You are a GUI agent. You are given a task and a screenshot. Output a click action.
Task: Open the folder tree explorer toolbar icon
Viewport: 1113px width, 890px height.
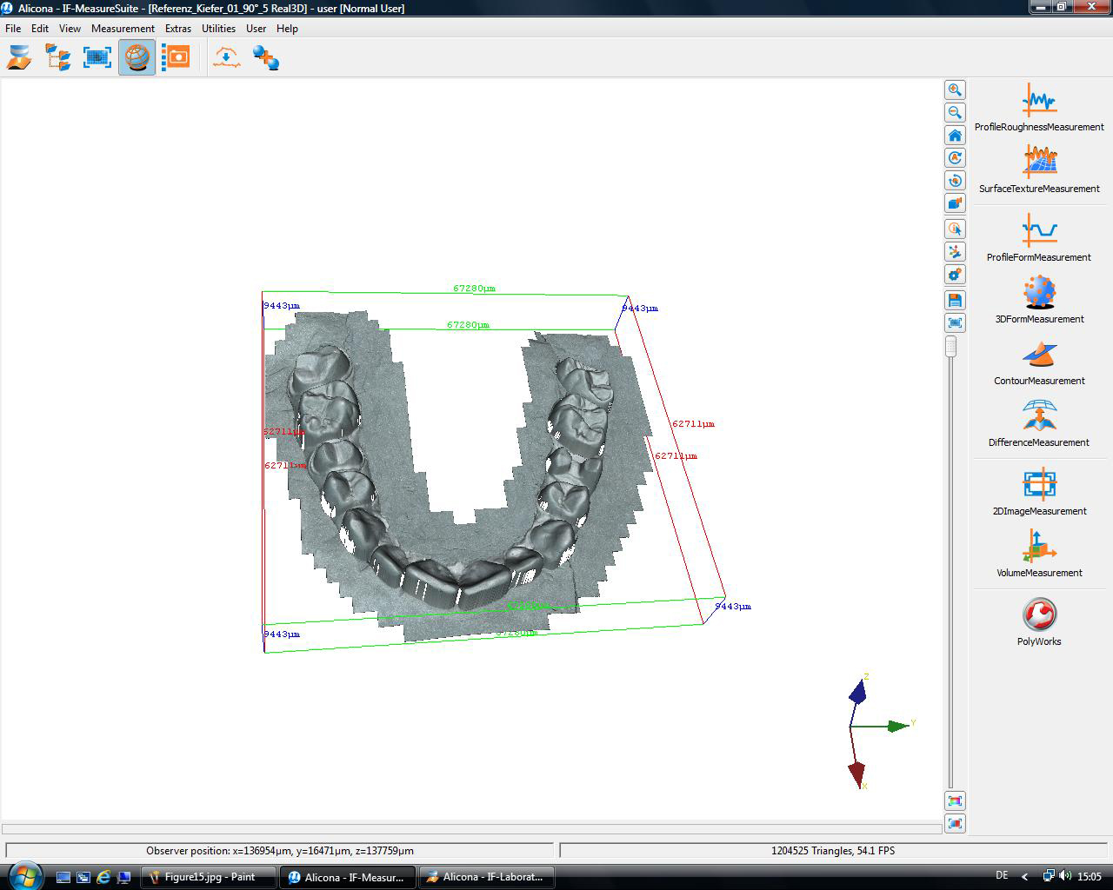pos(58,58)
